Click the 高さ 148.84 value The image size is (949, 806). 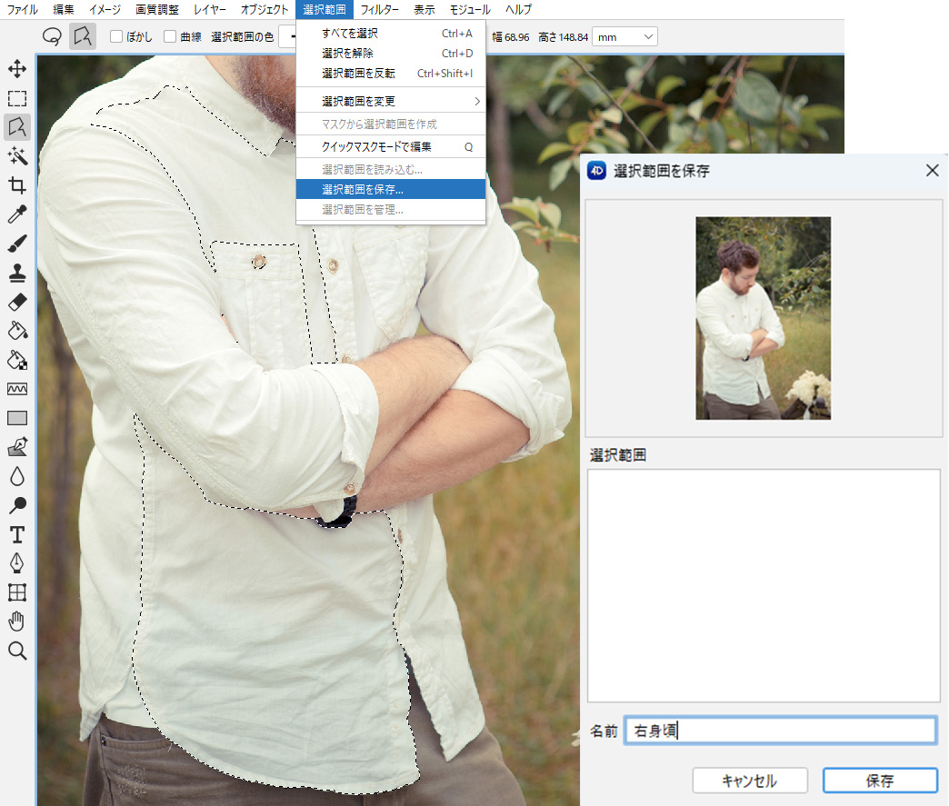[x=563, y=37]
